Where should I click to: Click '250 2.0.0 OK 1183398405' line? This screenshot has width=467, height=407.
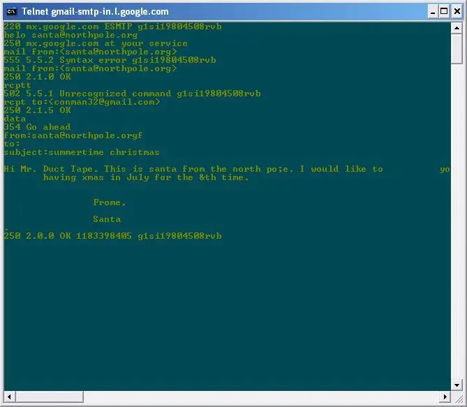tap(113, 236)
